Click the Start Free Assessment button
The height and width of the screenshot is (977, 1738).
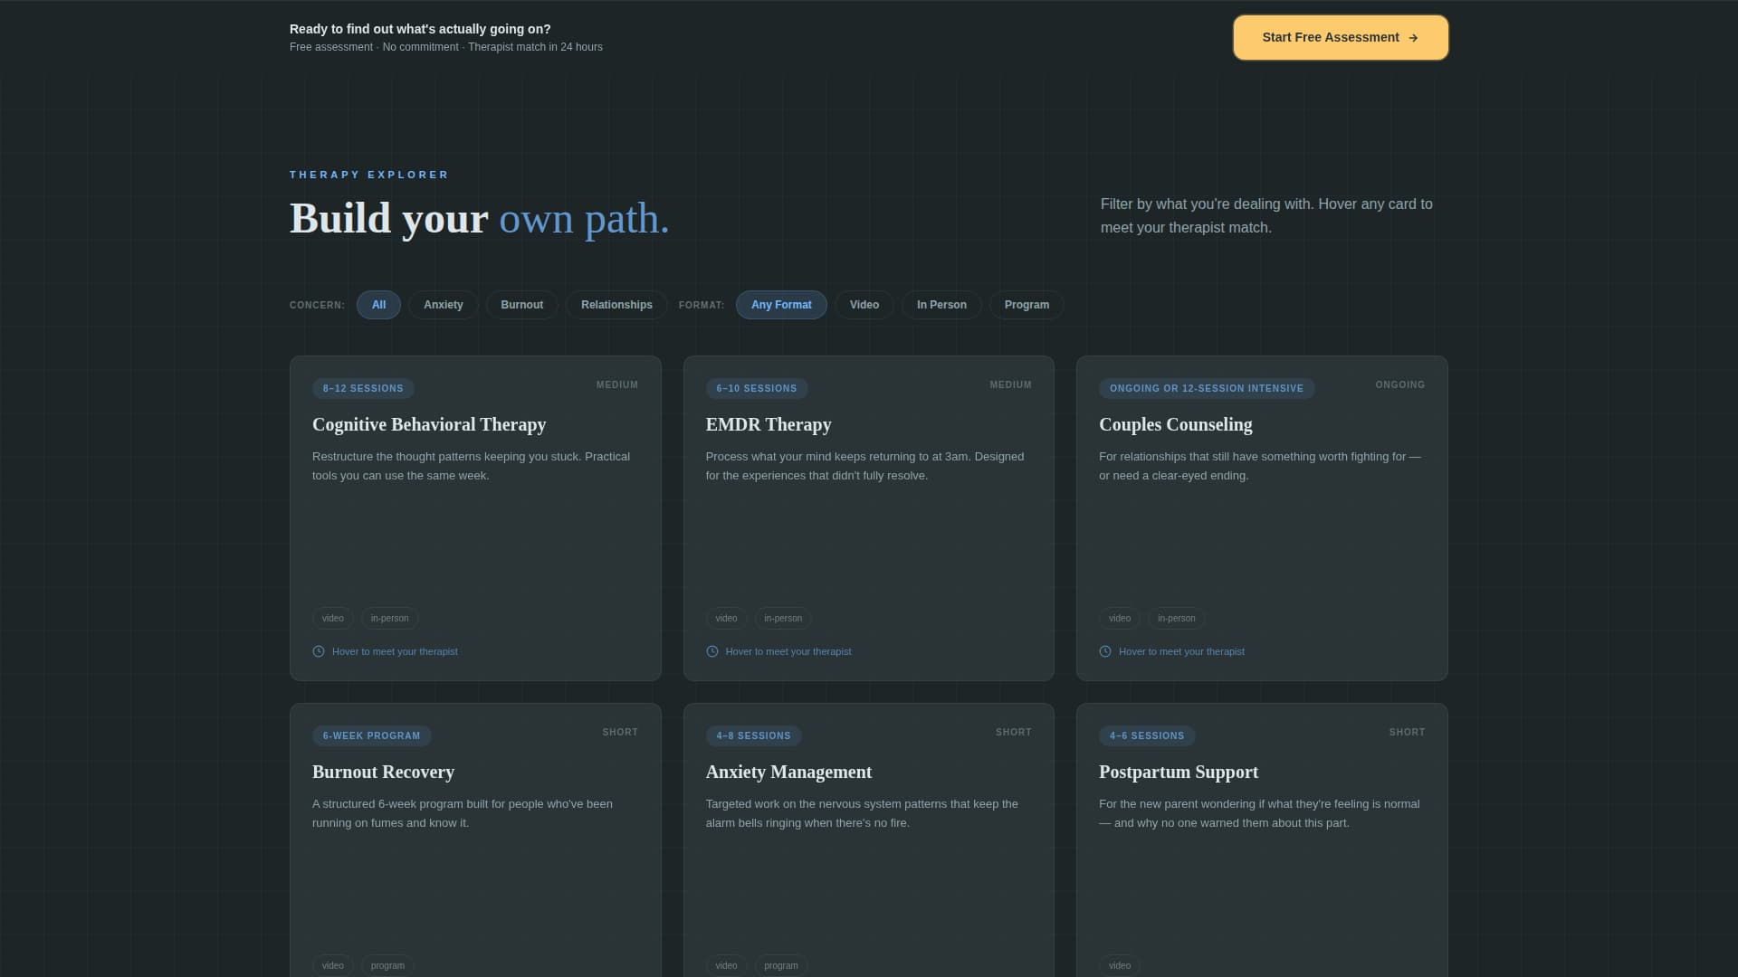click(1340, 37)
